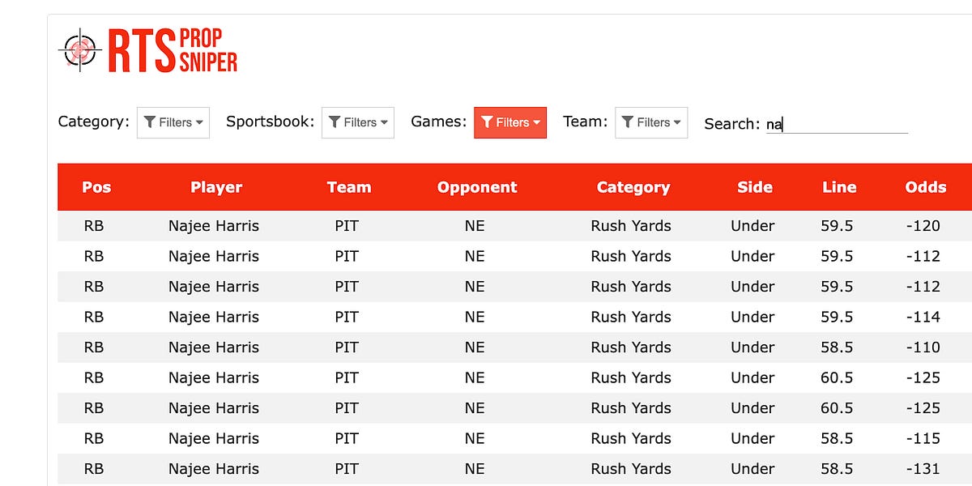Click the Opponent header labeled NE column

(x=476, y=187)
